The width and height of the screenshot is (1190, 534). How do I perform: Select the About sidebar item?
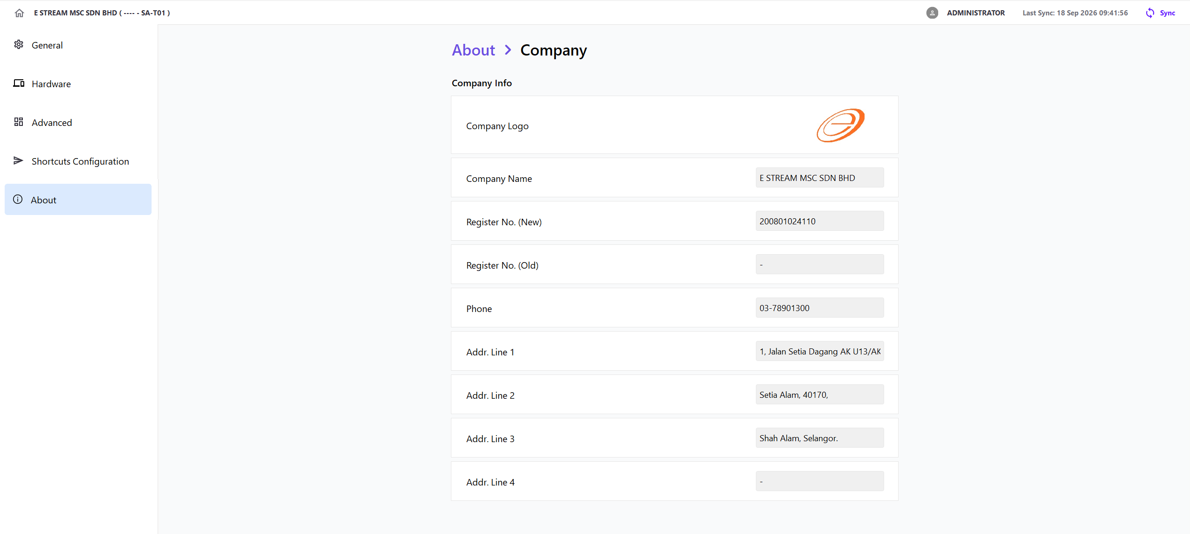78,200
